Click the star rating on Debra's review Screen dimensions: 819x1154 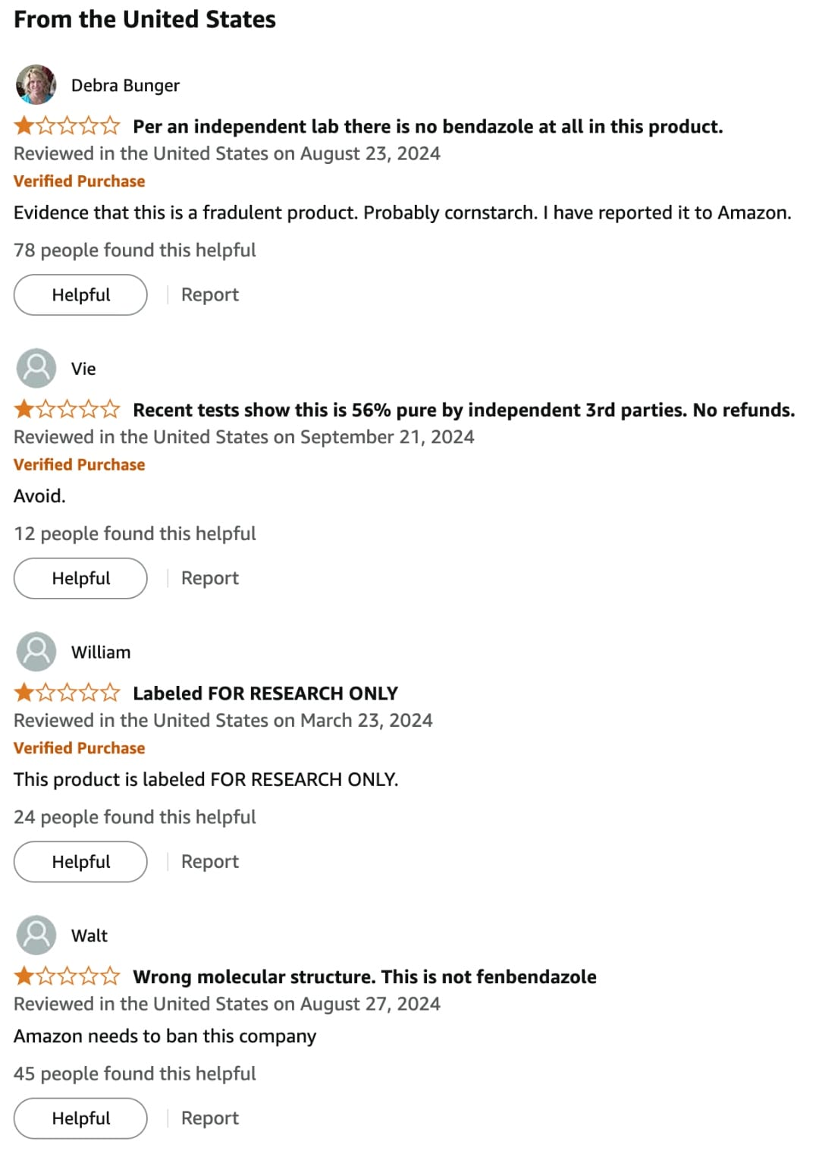pyautogui.click(x=66, y=125)
